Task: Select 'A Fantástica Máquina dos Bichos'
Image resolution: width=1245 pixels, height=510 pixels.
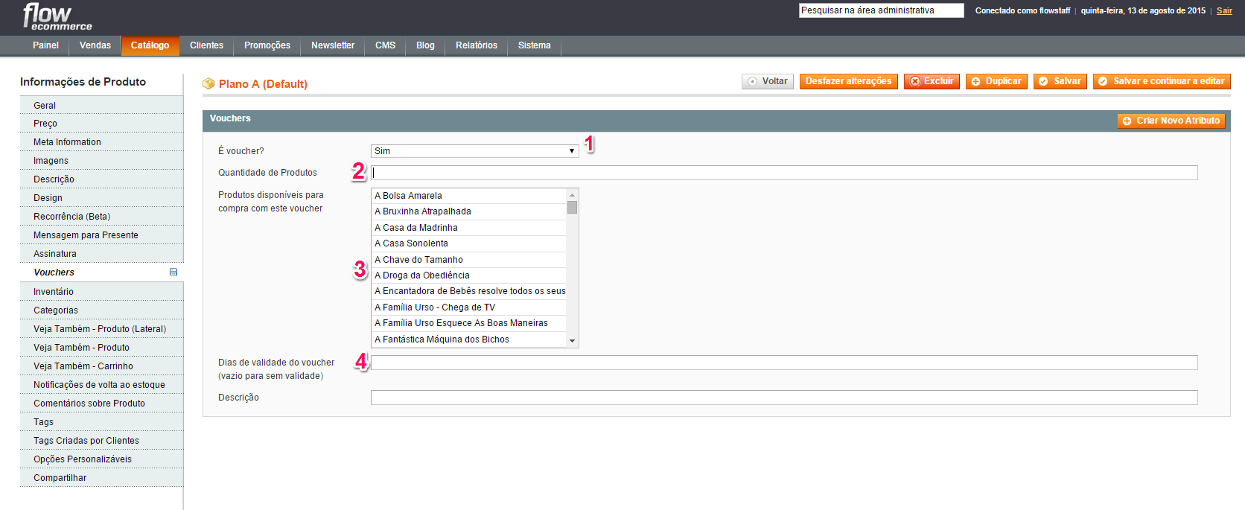Action: pyautogui.click(x=469, y=340)
